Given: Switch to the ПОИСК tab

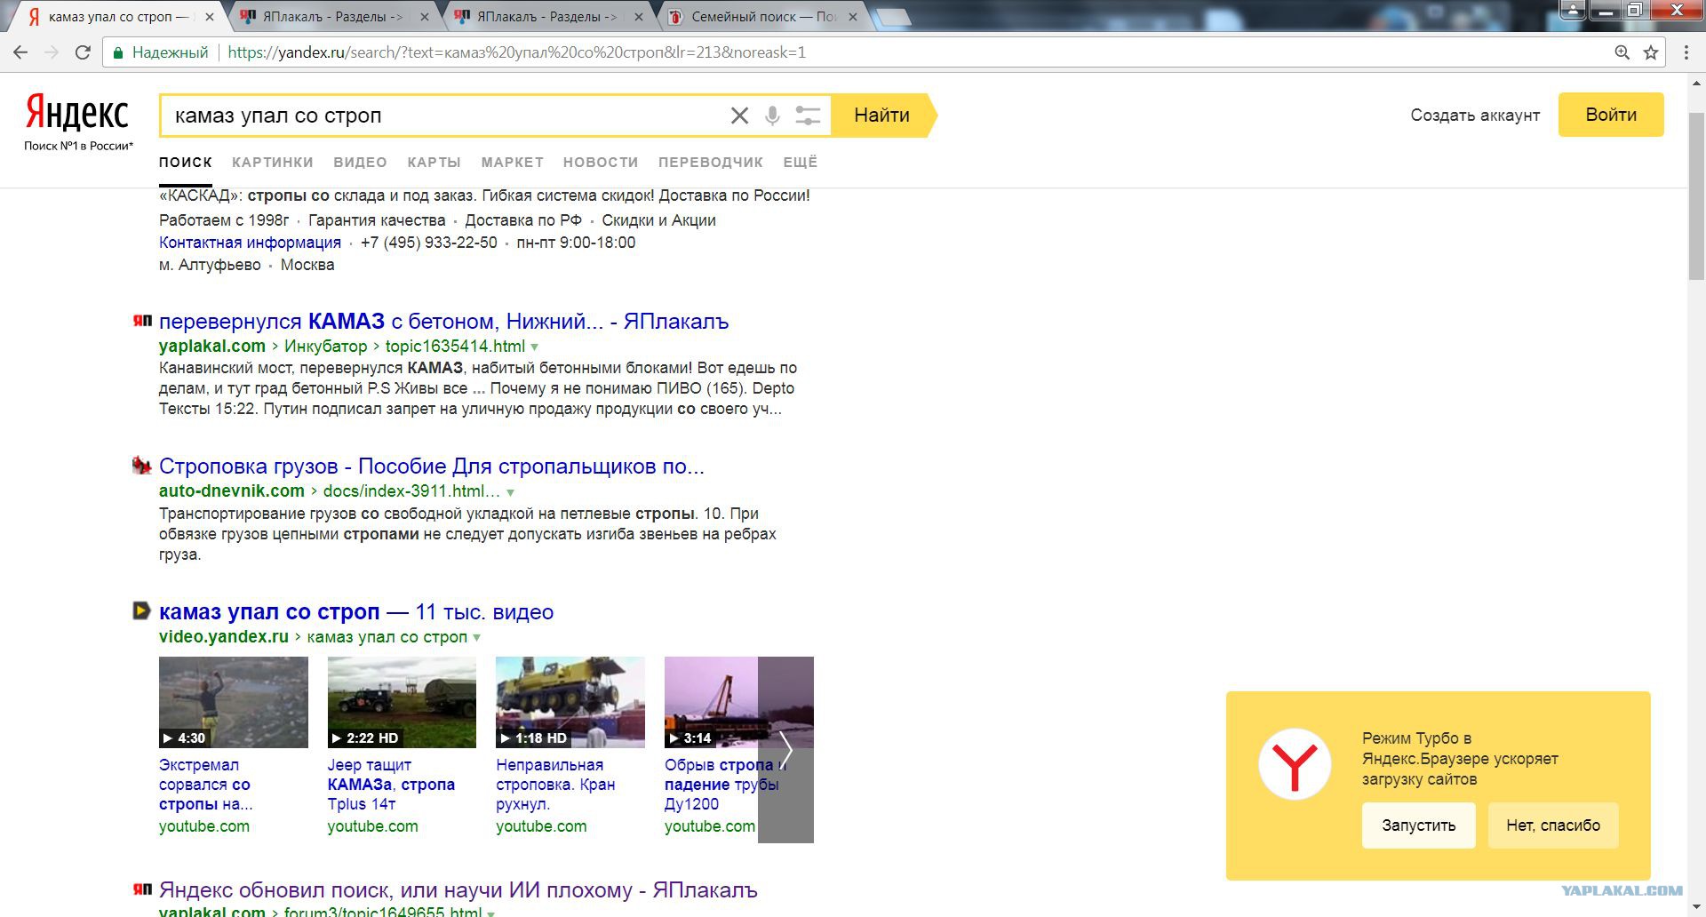Looking at the screenshot, I should click(186, 163).
